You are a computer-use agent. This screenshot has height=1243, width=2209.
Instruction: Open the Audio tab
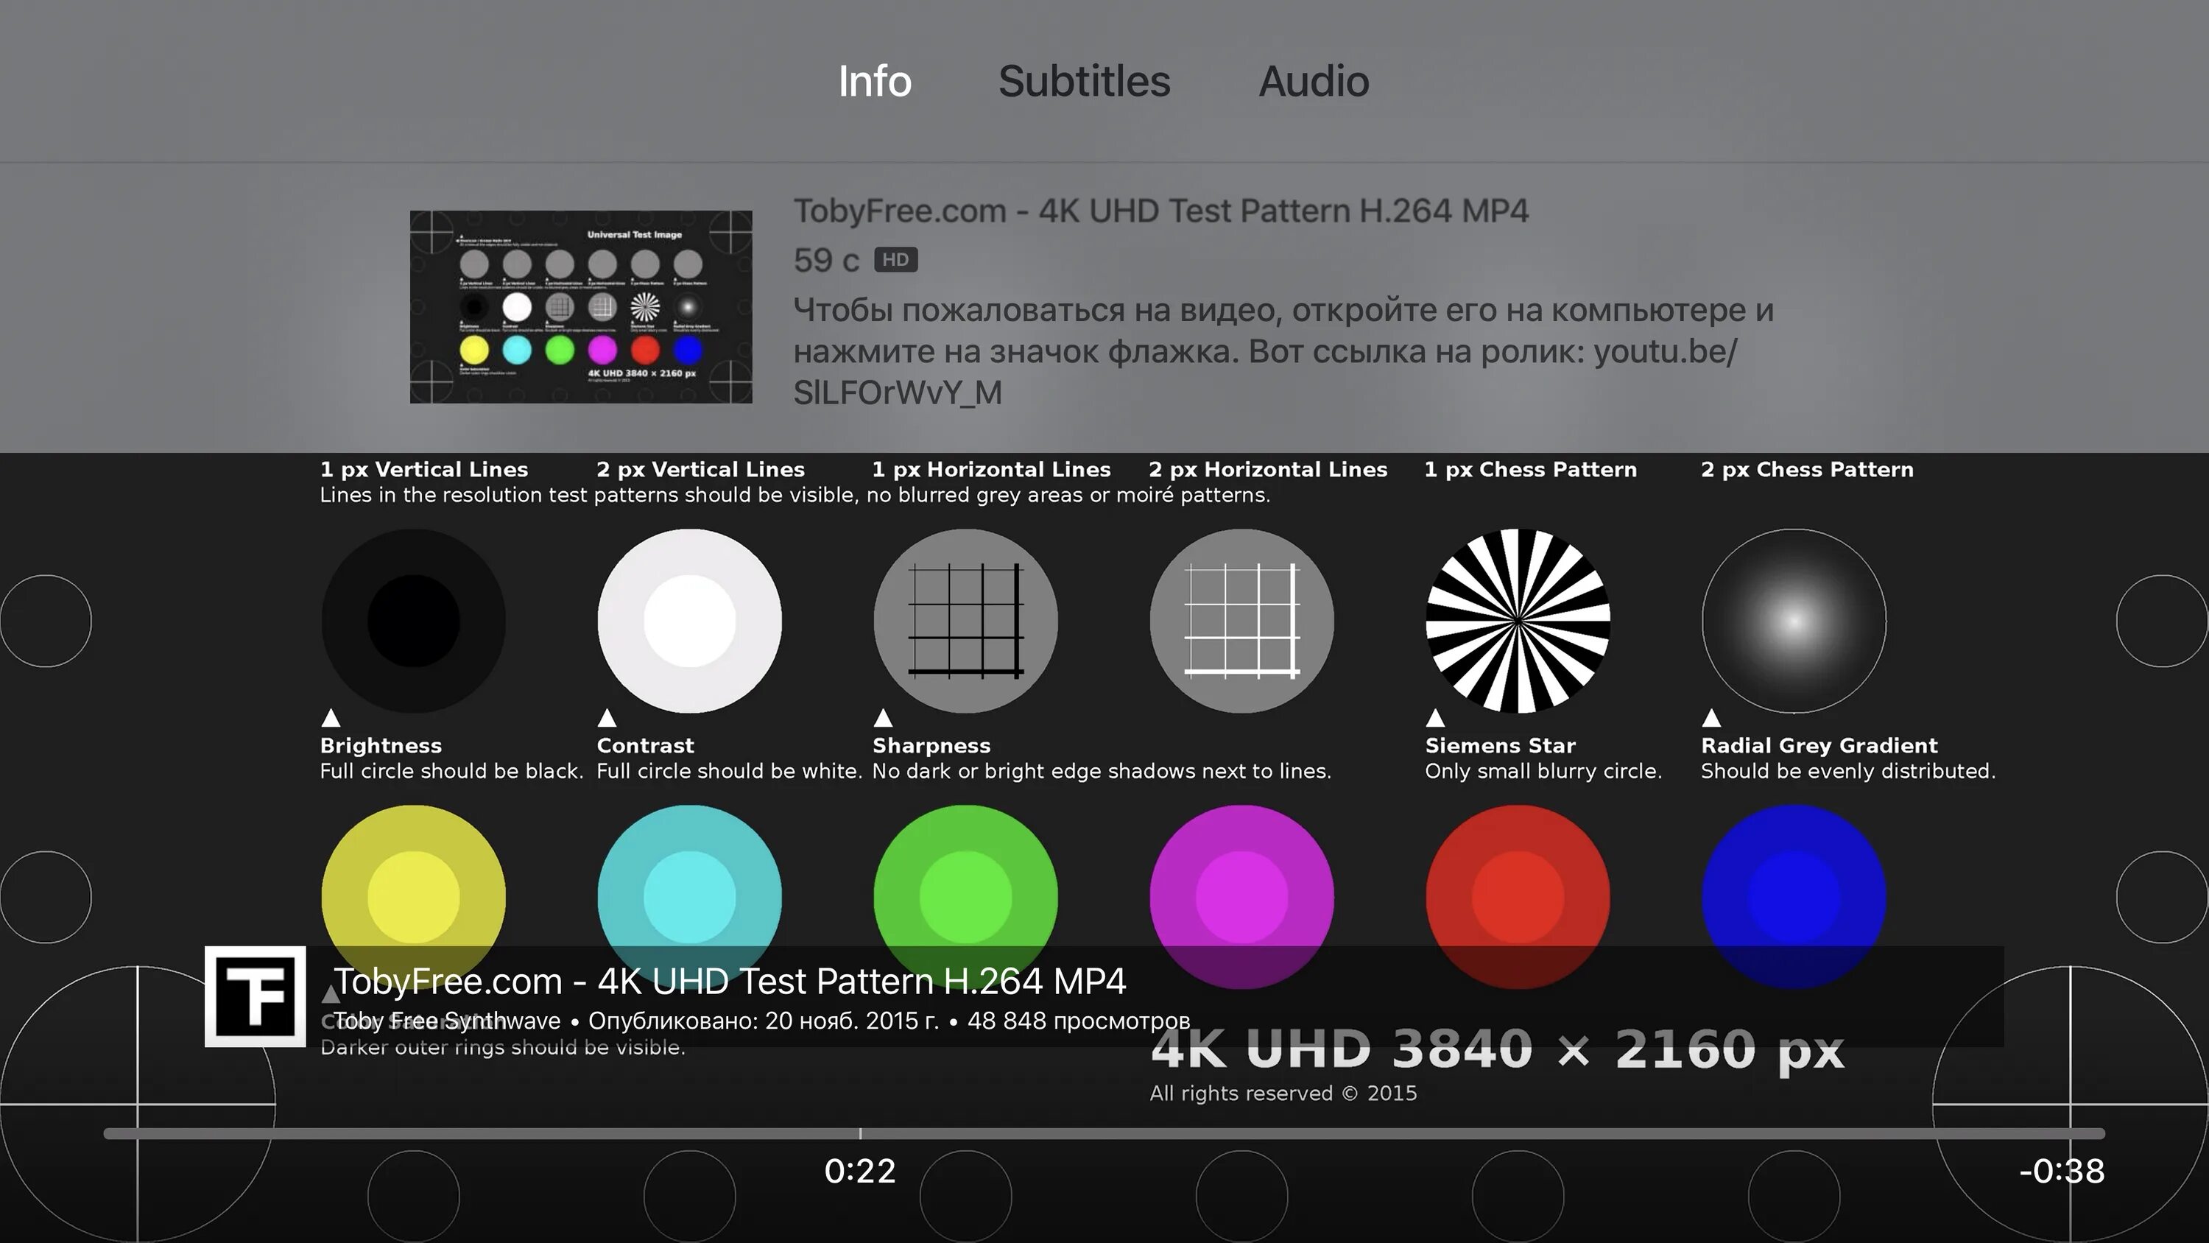coord(1313,82)
